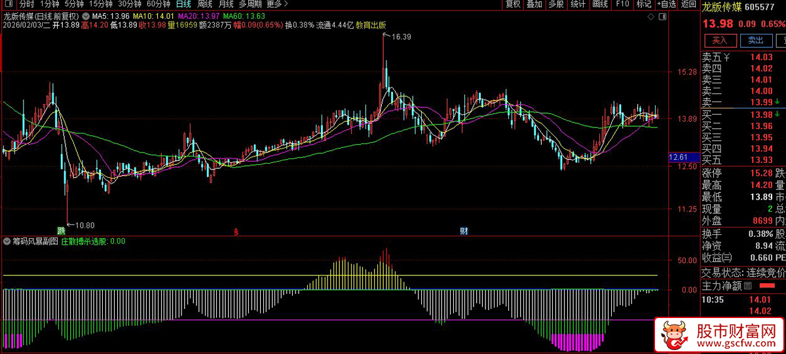Click the 卖出 sell button

click(x=756, y=41)
